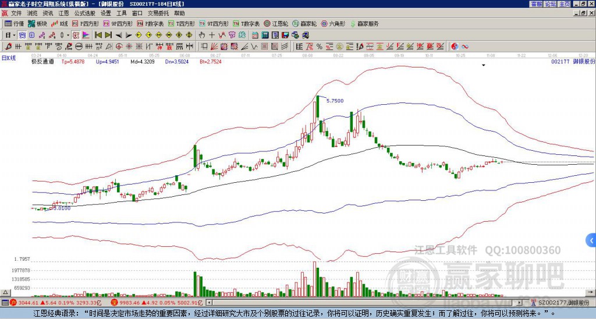
Task: Click the 客服 customer service button
Action: pos(537,4)
